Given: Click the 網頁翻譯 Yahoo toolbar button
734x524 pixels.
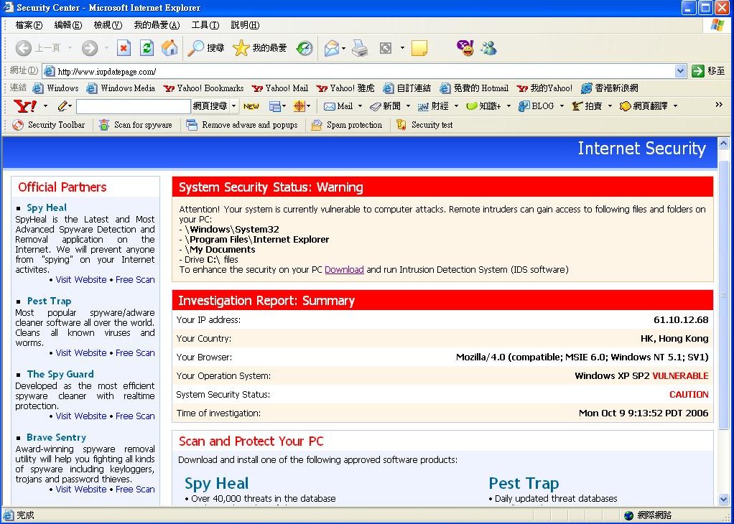Looking at the screenshot, I should click(644, 107).
